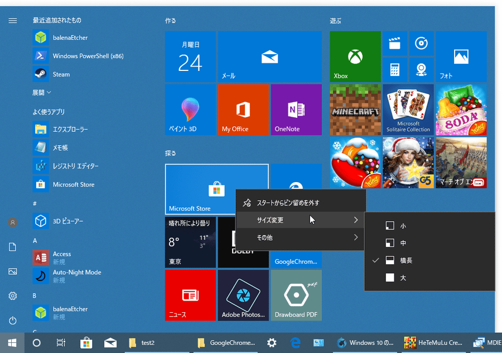
Task: Choose スタートからピン留めを外す
Action: coord(300,203)
